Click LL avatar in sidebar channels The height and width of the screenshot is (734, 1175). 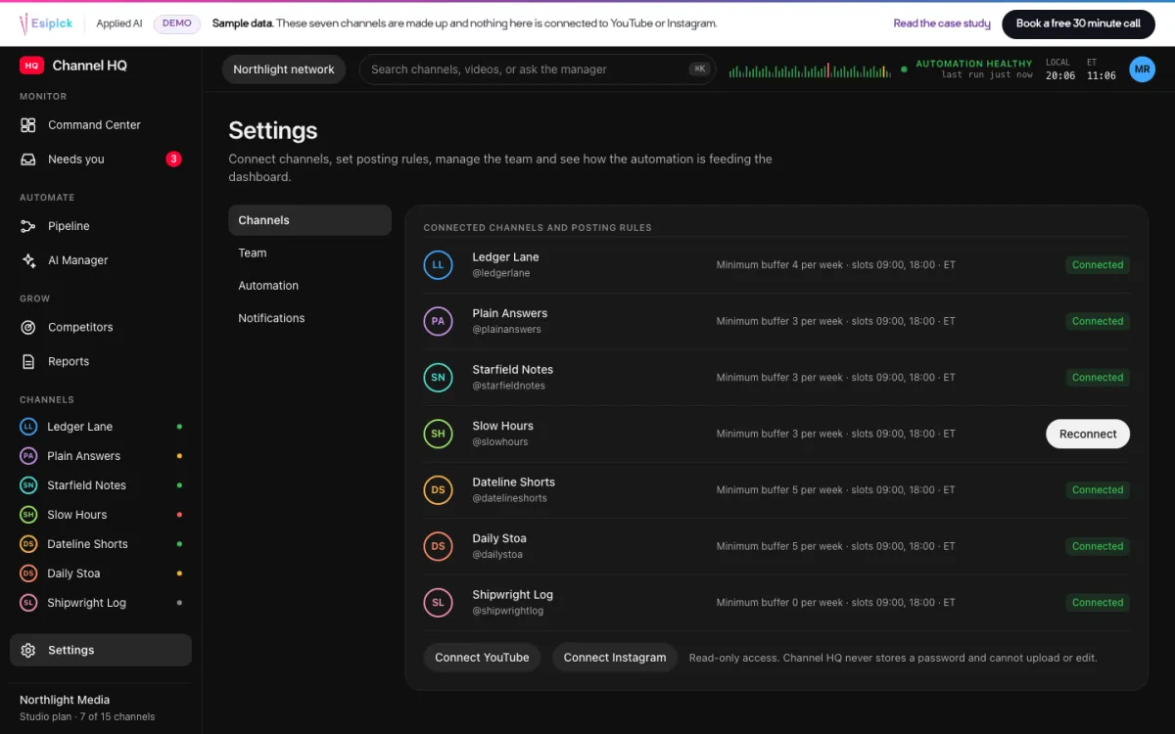28,427
